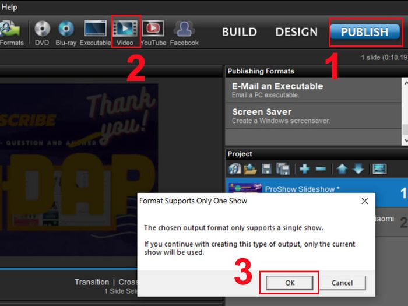Click the save-as multiple disks icon
This screenshot has width=408, height=306.
[283, 169]
